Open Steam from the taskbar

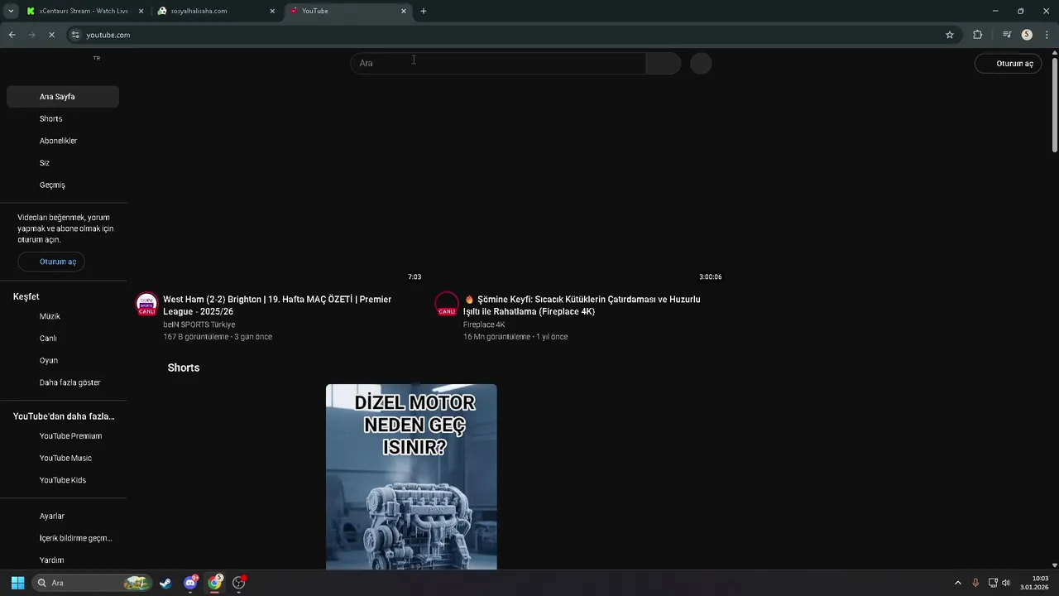point(166,583)
